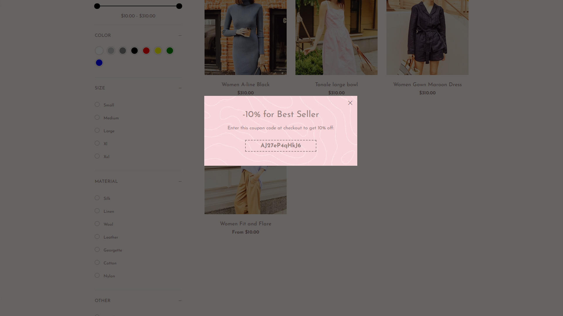Image resolution: width=563 pixels, height=316 pixels.
Task: Click the $10.00 - $310.00 price range text
Action: [x=138, y=16]
